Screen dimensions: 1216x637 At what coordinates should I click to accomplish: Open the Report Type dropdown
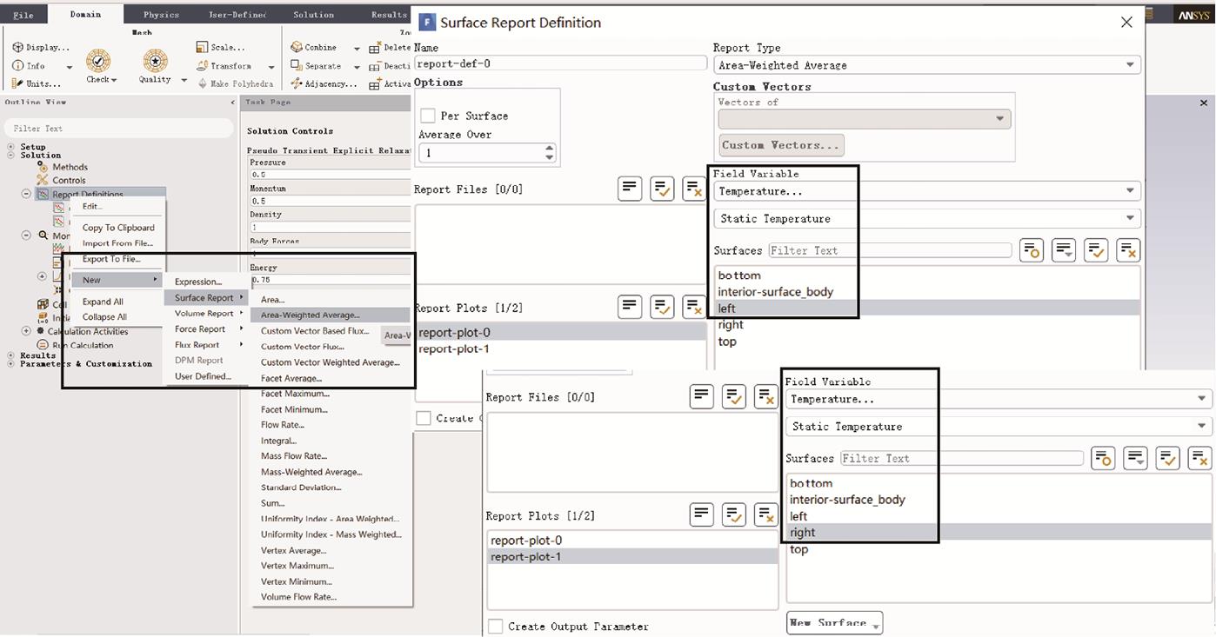click(927, 65)
